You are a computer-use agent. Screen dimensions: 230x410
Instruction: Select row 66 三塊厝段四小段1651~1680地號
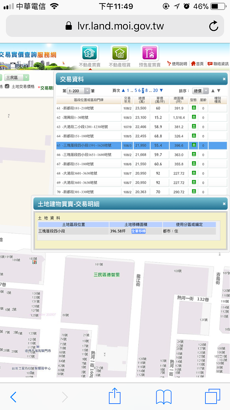click(142, 155)
